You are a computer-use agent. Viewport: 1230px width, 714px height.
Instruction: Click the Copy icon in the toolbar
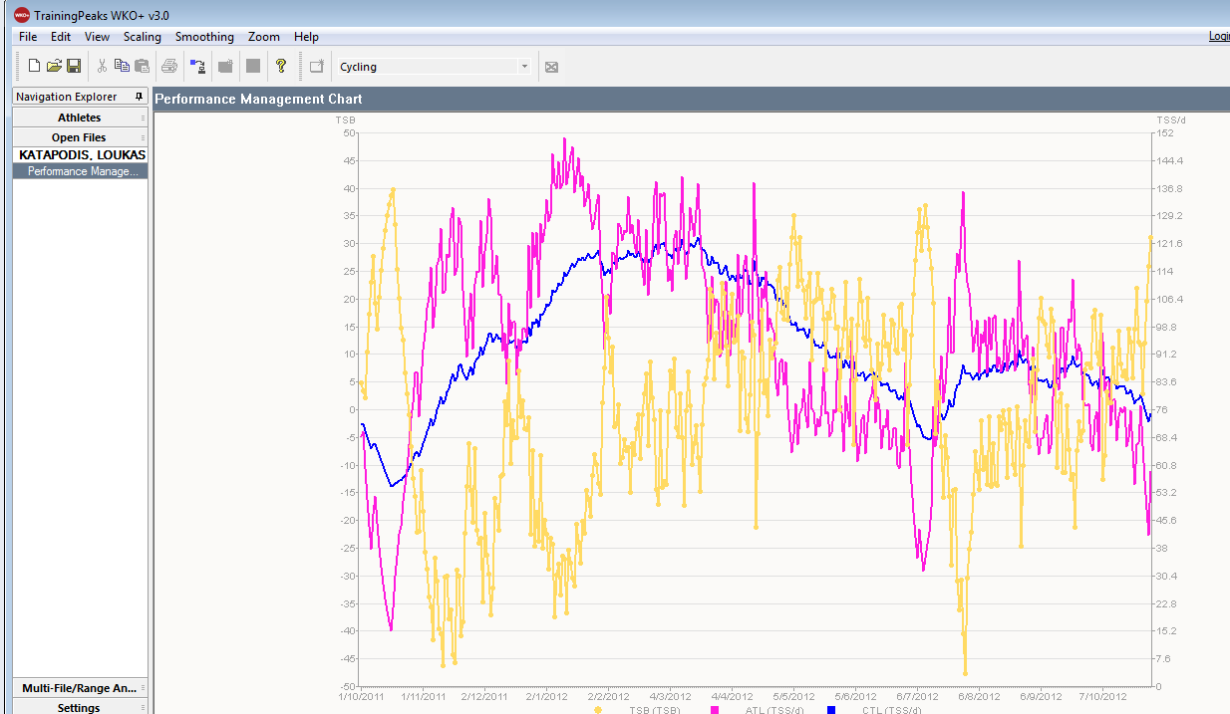click(122, 67)
